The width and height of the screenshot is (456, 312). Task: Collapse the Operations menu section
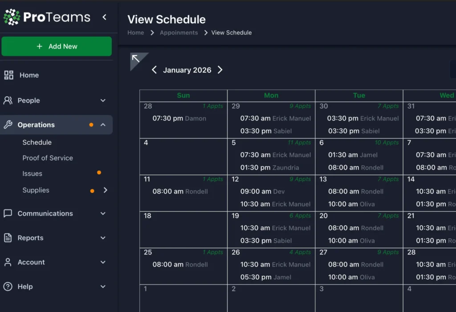coord(103,125)
